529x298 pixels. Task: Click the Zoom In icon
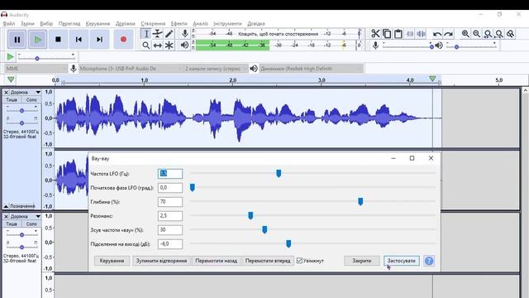(465, 34)
